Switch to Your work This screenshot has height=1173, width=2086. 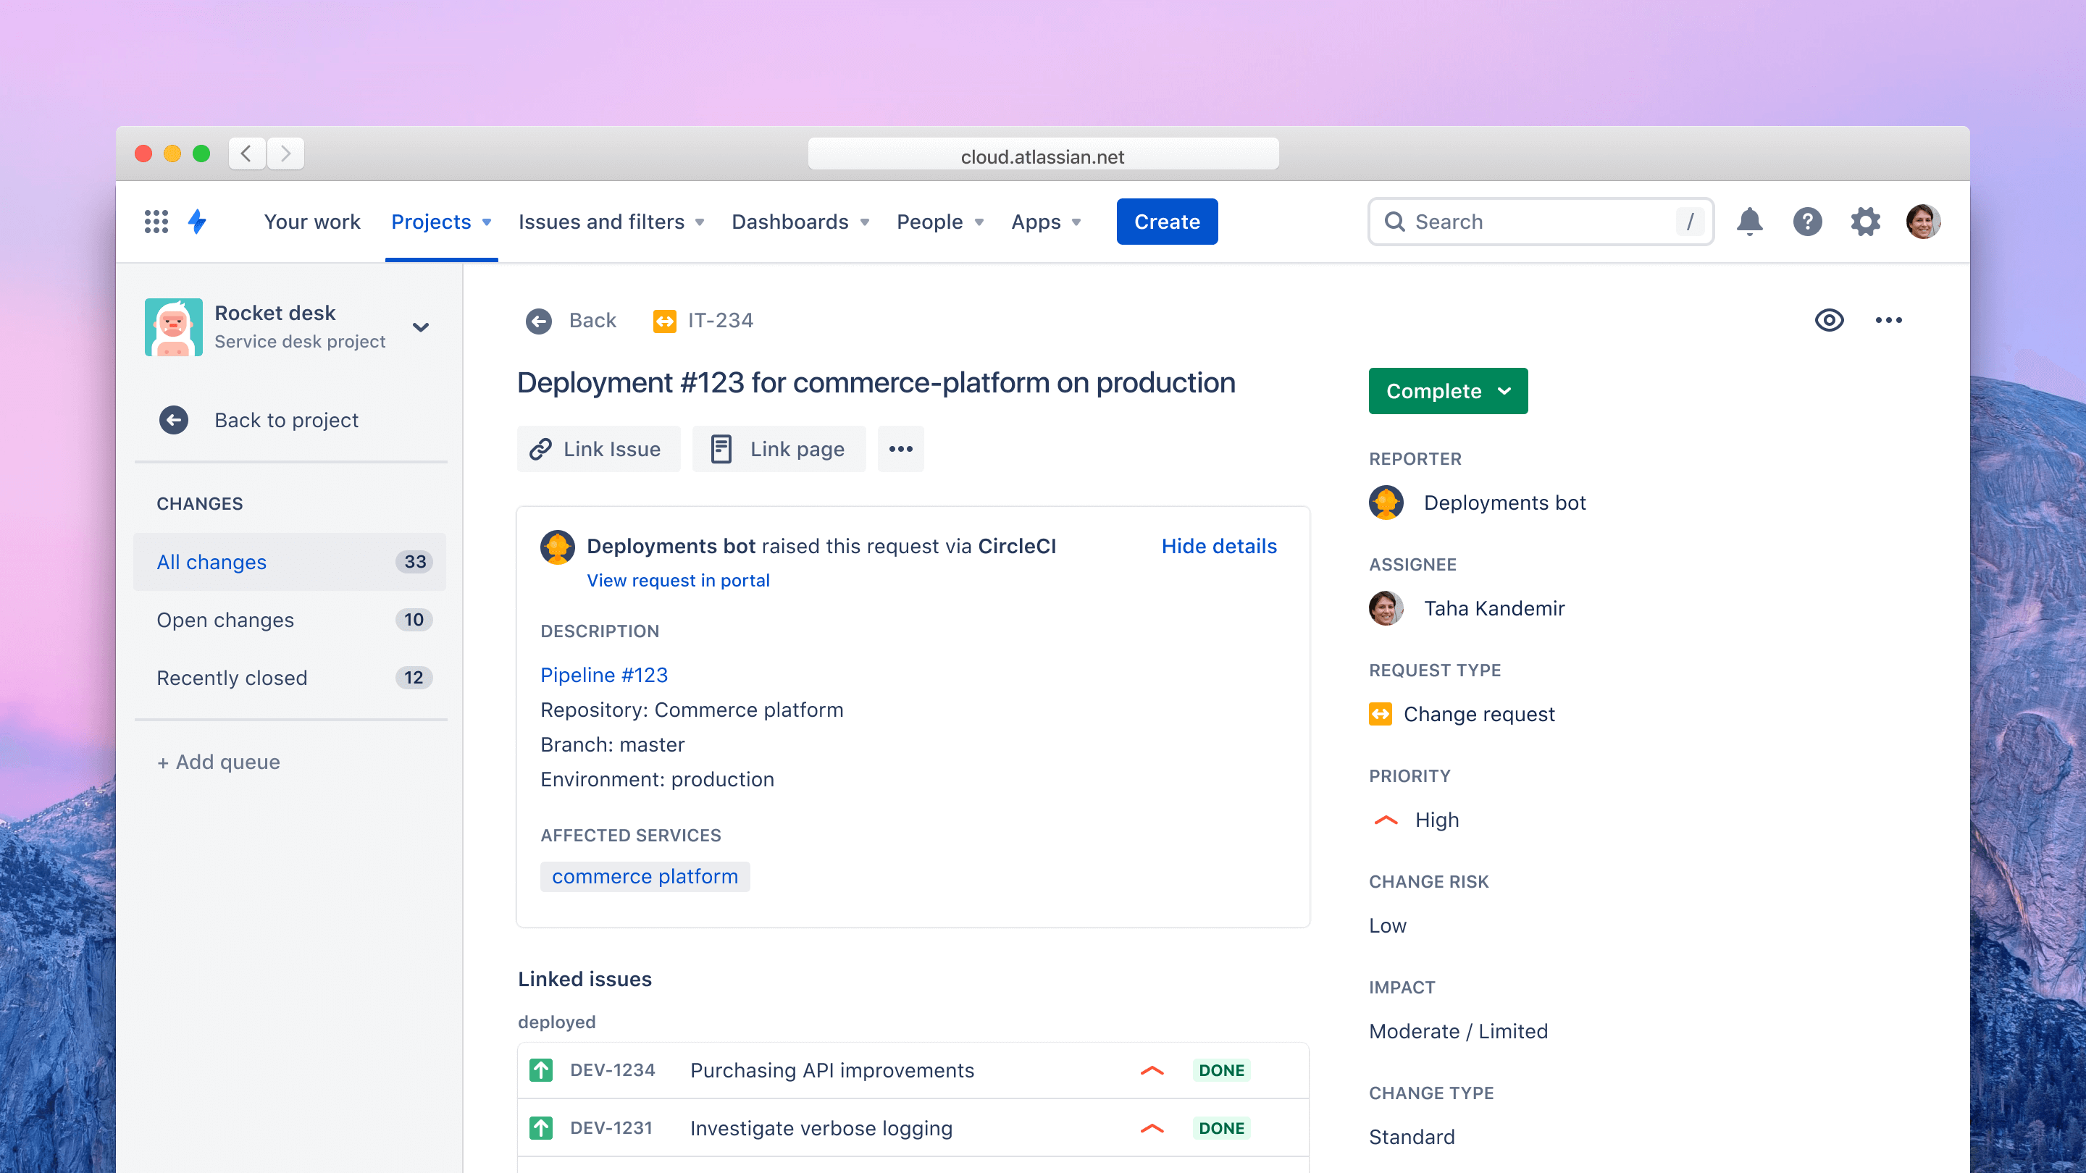coord(311,221)
